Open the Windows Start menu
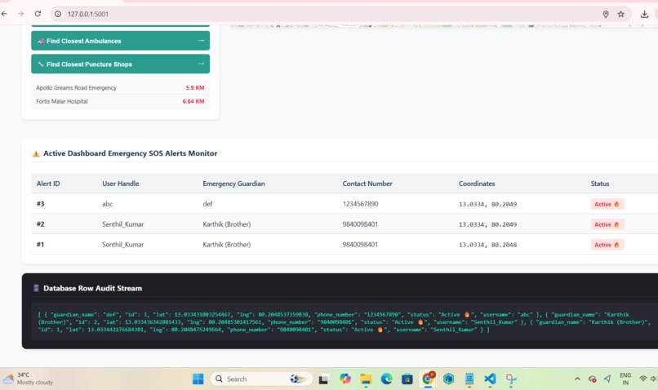This screenshot has width=658, height=390. [x=198, y=379]
